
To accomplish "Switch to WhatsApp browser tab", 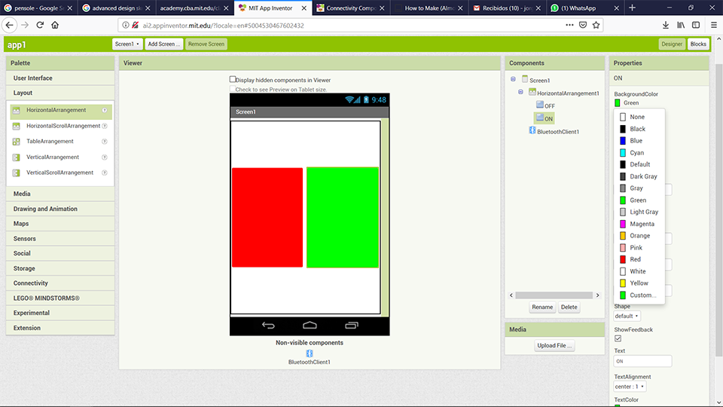I will (x=586, y=8).
